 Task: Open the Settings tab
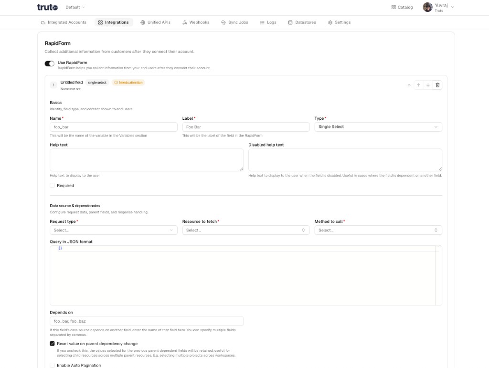[340, 22]
